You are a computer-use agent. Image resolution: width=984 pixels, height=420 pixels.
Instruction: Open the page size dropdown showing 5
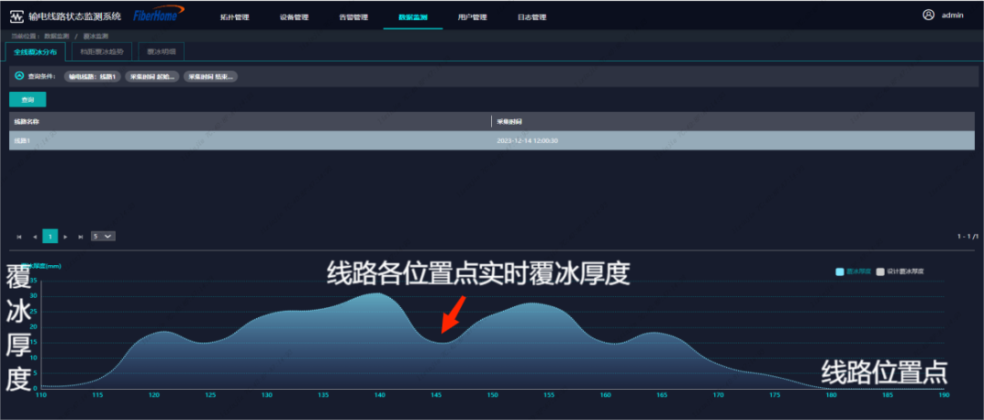pos(103,237)
